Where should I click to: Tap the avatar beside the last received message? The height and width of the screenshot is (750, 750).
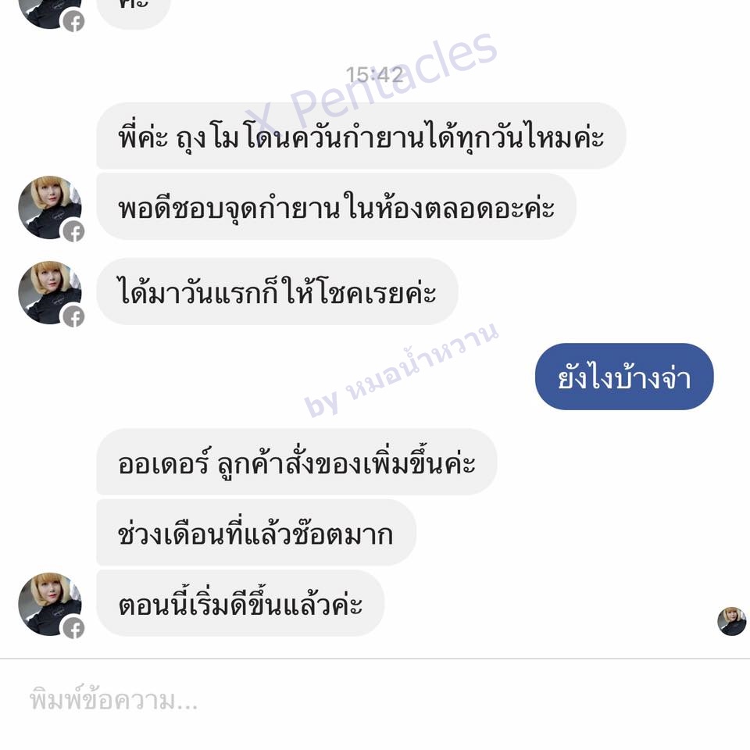50,604
